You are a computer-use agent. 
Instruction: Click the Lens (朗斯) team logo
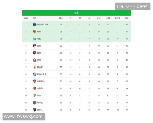pyautogui.click(x=35, y=32)
